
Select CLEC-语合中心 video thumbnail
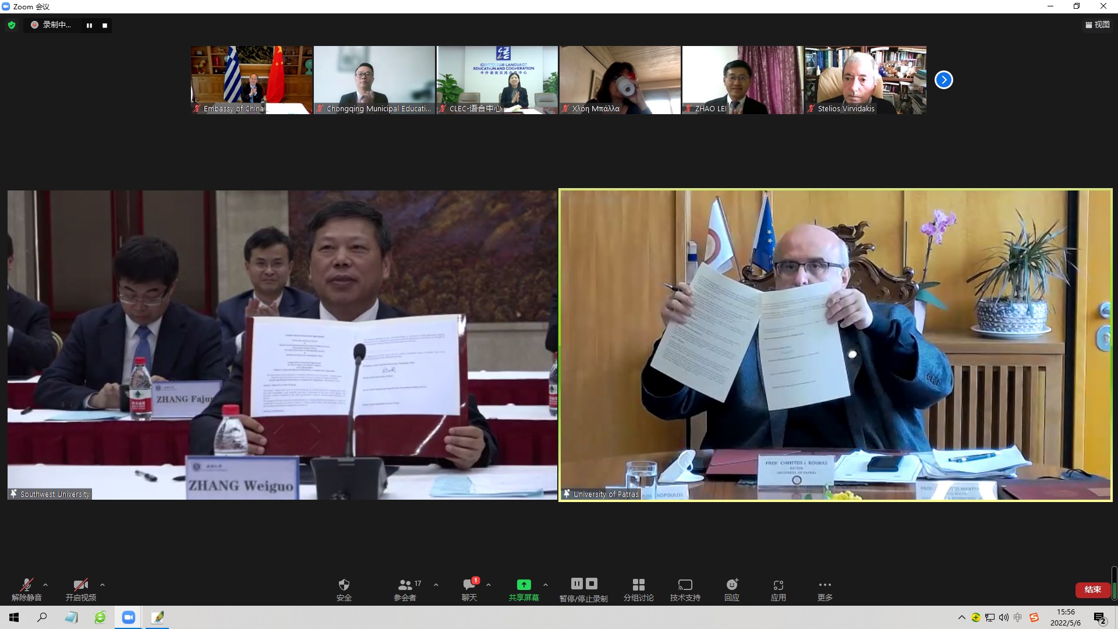(x=497, y=80)
